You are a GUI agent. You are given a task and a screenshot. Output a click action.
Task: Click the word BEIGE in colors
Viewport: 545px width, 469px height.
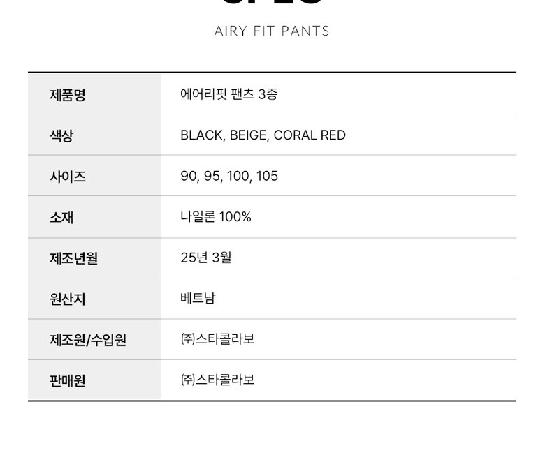(x=248, y=135)
